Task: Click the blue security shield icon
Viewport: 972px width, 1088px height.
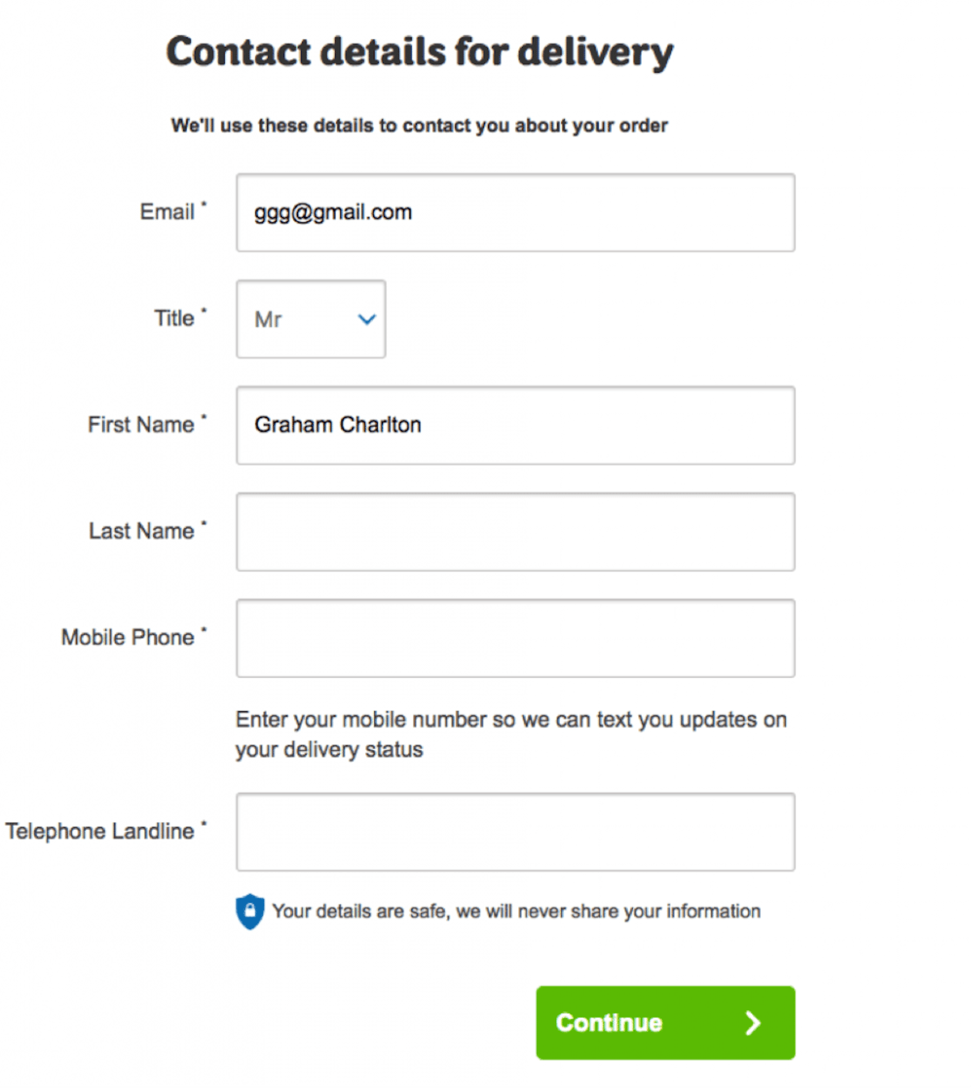Action: 250,912
